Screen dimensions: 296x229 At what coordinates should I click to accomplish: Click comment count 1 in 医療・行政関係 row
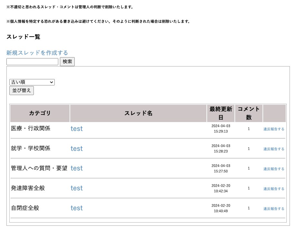[249, 129]
